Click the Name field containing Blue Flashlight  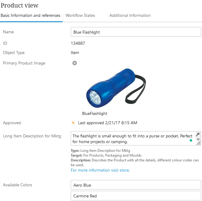coord(136,32)
